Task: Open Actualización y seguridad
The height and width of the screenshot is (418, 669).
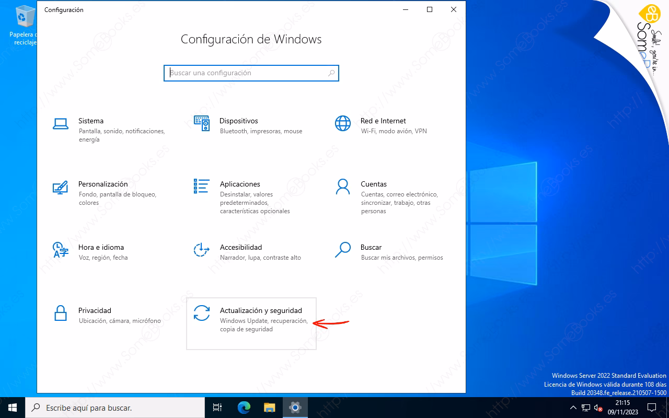Action: pos(251,319)
